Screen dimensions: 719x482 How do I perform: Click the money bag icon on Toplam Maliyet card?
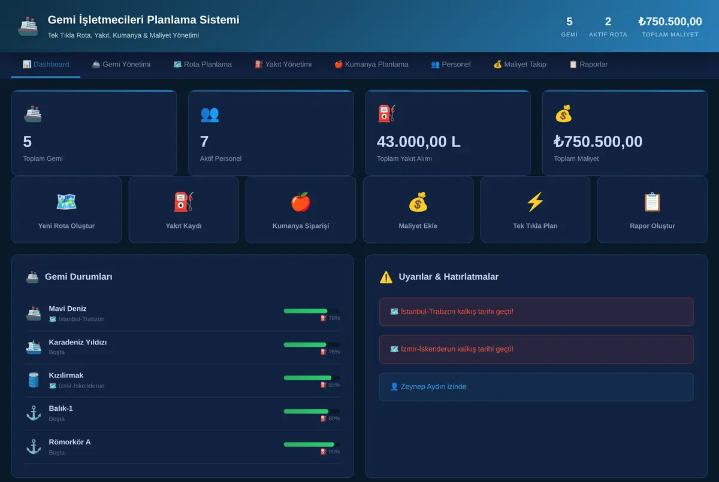[x=563, y=114]
